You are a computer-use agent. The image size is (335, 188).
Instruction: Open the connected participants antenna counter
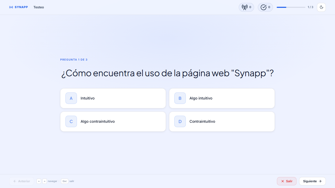[246, 7]
